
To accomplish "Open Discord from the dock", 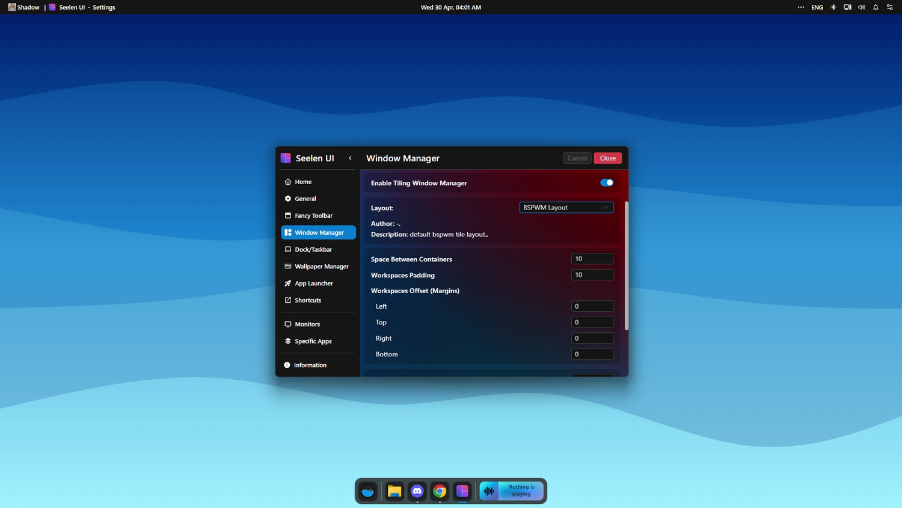I will coord(417,491).
